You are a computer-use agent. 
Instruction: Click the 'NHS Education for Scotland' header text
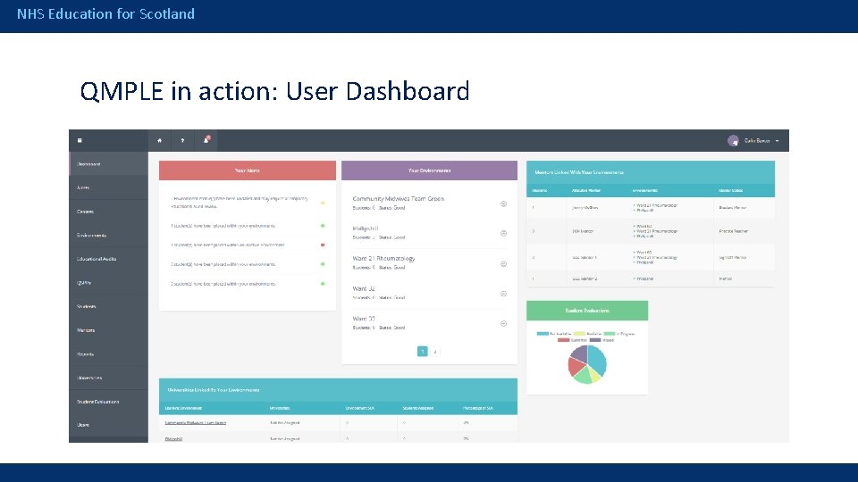tap(105, 13)
